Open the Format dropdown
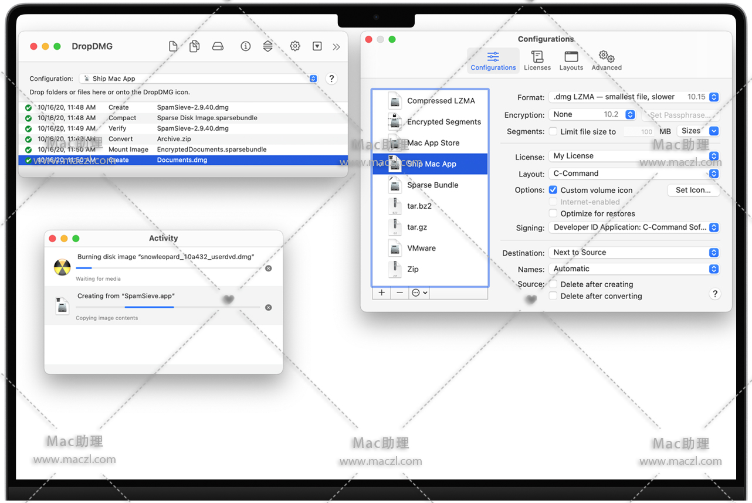The height and width of the screenshot is (503, 752). (634, 97)
